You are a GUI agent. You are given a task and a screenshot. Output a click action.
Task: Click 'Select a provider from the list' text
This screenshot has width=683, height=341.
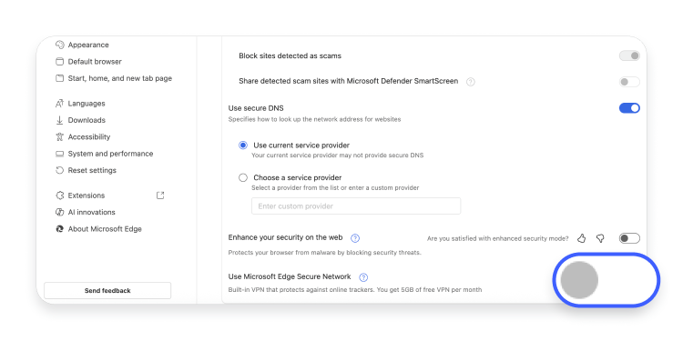(x=335, y=188)
